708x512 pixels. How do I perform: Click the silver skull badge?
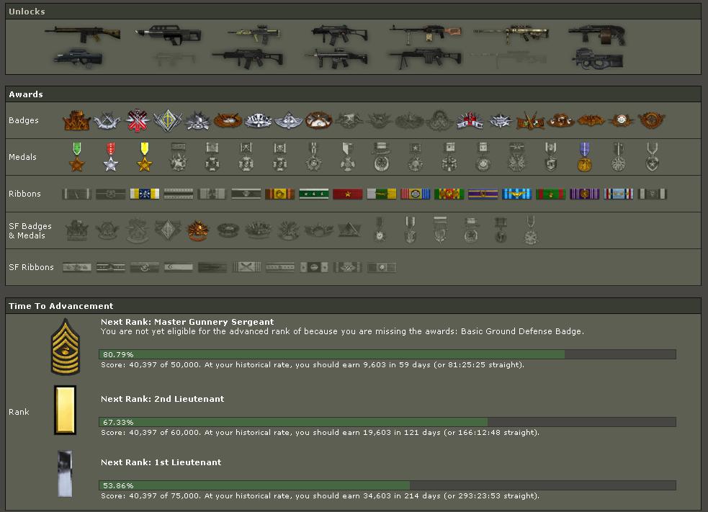point(198,120)
